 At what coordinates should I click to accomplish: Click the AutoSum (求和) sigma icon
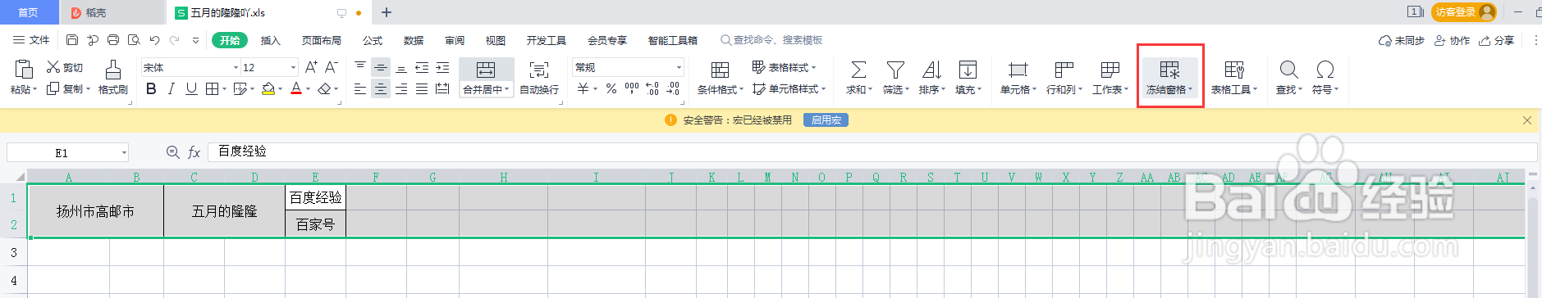[x=858, y=70]
